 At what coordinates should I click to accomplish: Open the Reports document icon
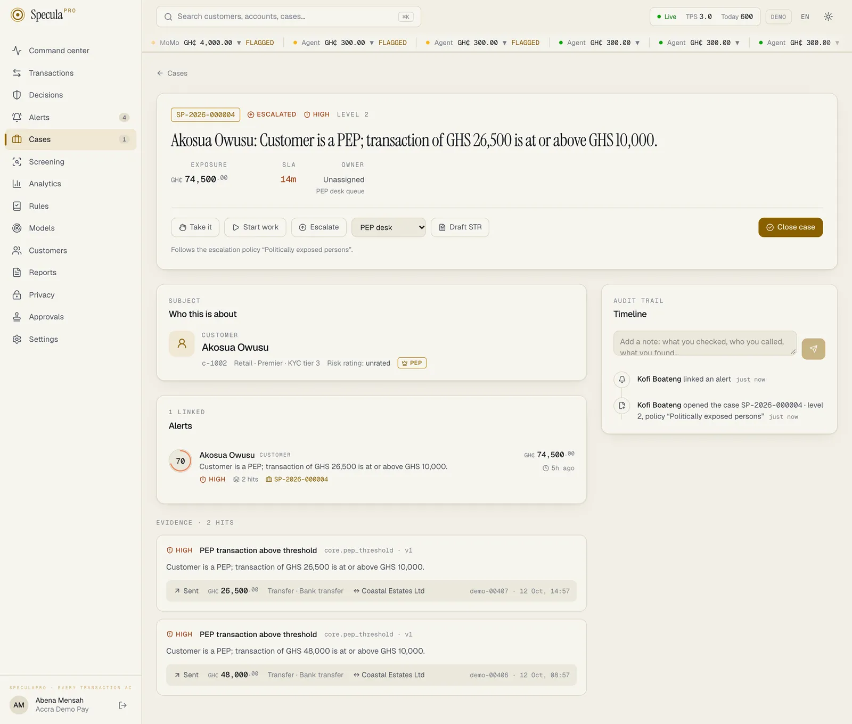17,273
